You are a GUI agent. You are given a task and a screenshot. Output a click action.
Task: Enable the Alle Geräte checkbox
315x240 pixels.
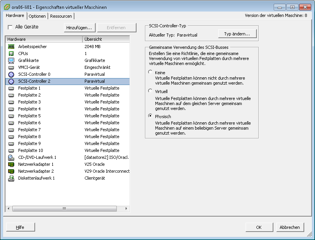click(x=10, y=27)
